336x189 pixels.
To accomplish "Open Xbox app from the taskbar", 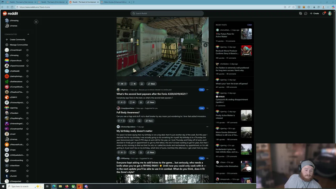I will [x=73, y=186].
